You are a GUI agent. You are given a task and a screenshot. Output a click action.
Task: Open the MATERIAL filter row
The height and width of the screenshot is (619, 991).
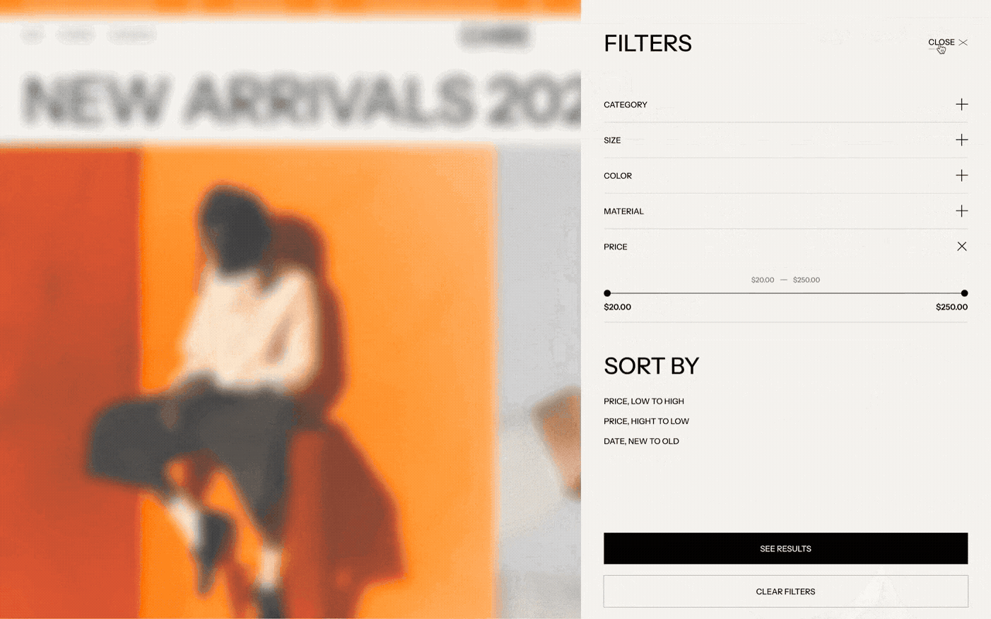point(785,211)
